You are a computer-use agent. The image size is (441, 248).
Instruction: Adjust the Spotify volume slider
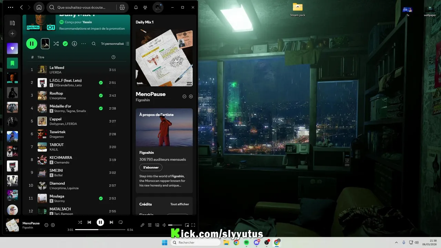[x=175, y=225]
